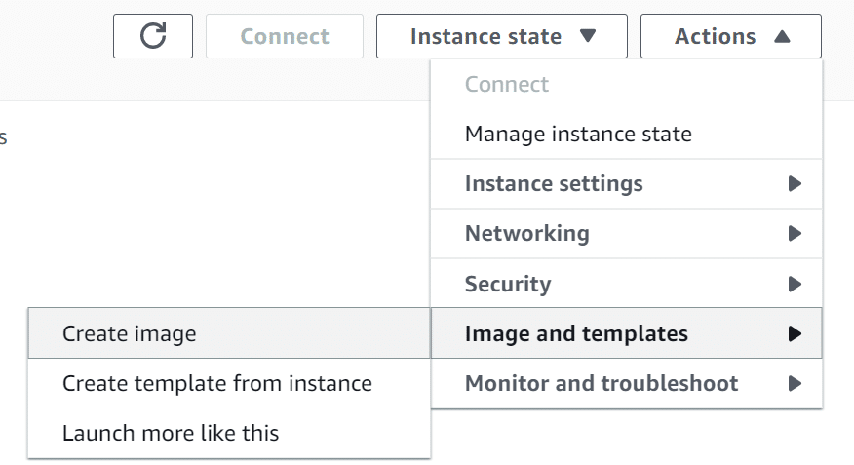Select the Image and templates menu entry
This screenshot has width=854, height=465.
point(626,333)
